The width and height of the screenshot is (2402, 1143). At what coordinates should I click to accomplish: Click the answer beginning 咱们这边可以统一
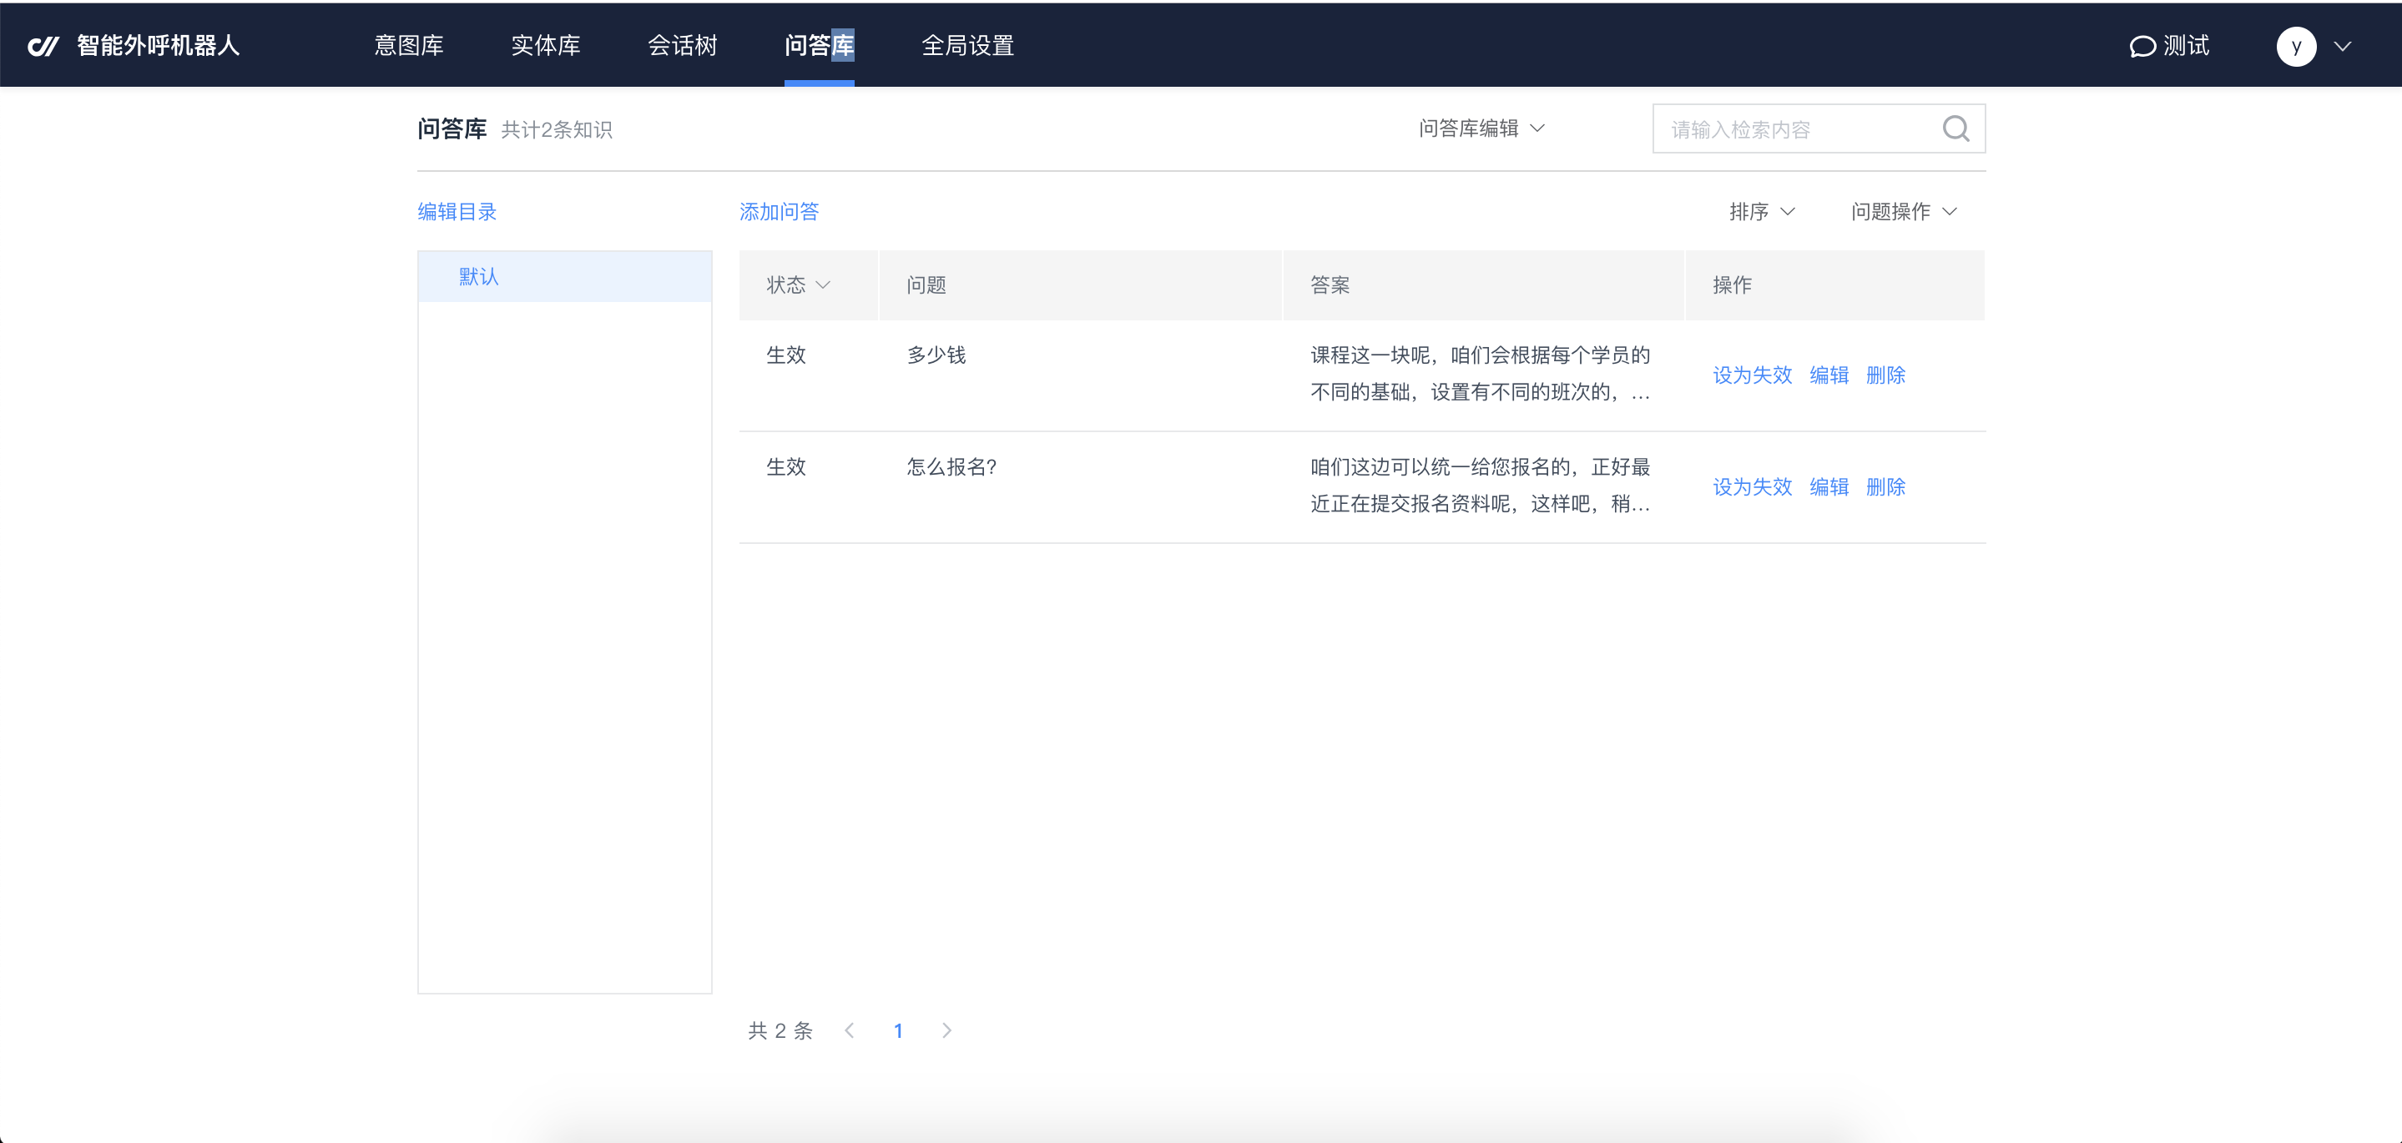click(x=1481, y=486)
